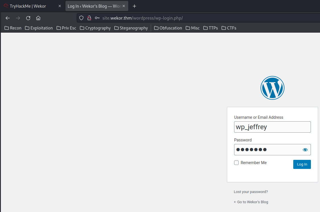The width and height of the screenshot is (320, 212).
Task: Click the Username or Email Address label
Action: [259, 117]
